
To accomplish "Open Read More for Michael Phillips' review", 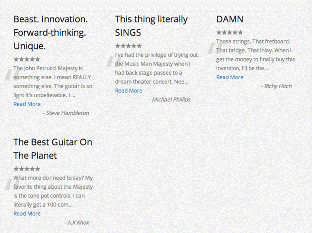I will coord(129,91).
